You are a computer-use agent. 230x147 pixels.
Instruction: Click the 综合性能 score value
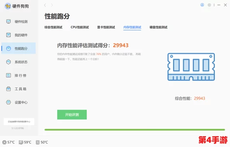199,98
